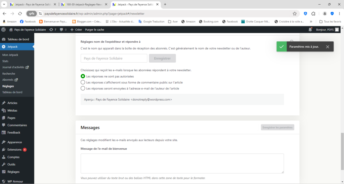344x184 pixels.
Task: Click the comments bubble icon in admin bar
Action: 61,30
